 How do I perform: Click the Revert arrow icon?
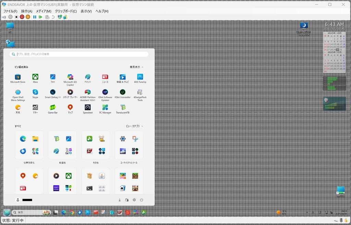tap(53, 17)
